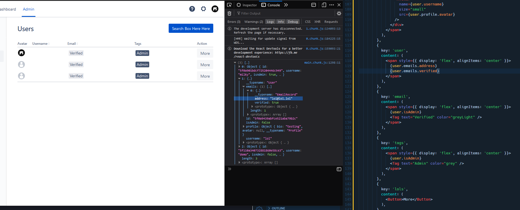Activate the element picker in DevTools
The height and width of the screenshot is (210, 520).
pyautogui.click(x=229, y=5)
